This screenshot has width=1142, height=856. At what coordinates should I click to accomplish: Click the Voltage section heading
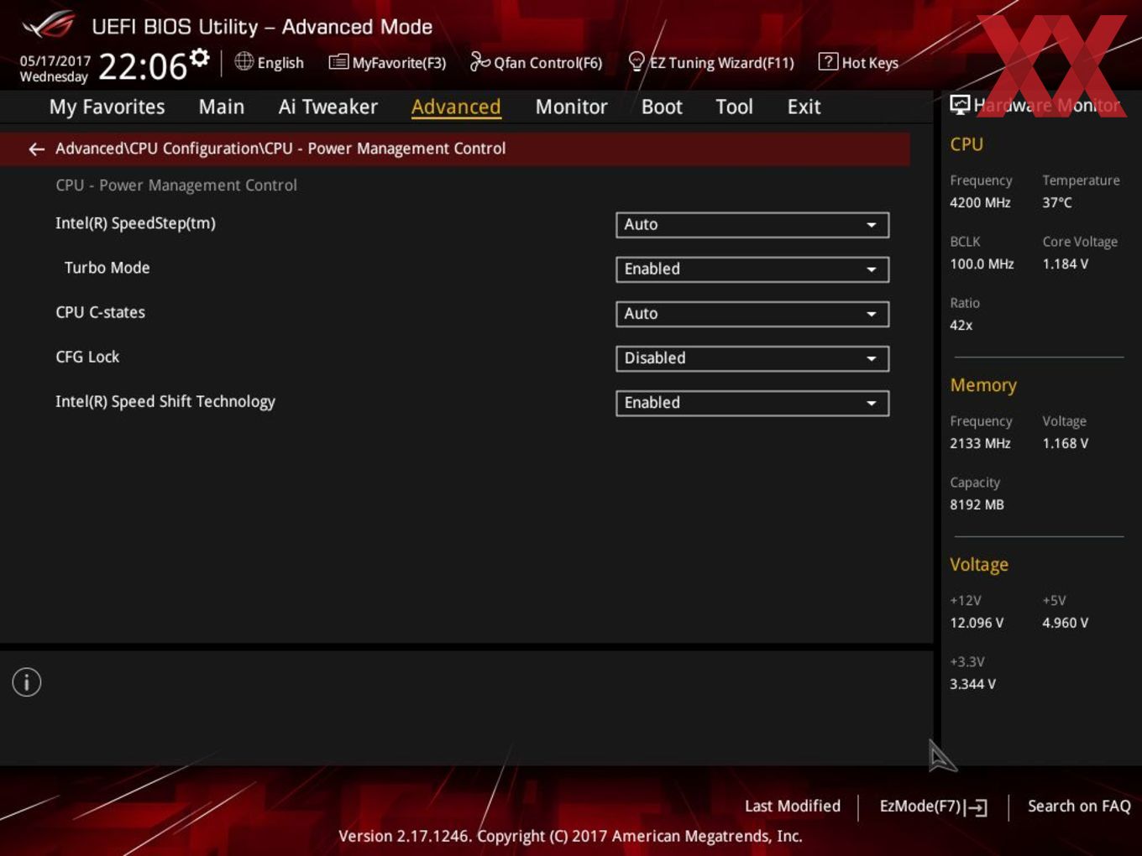pyautogui.click(x=979, y=565)
